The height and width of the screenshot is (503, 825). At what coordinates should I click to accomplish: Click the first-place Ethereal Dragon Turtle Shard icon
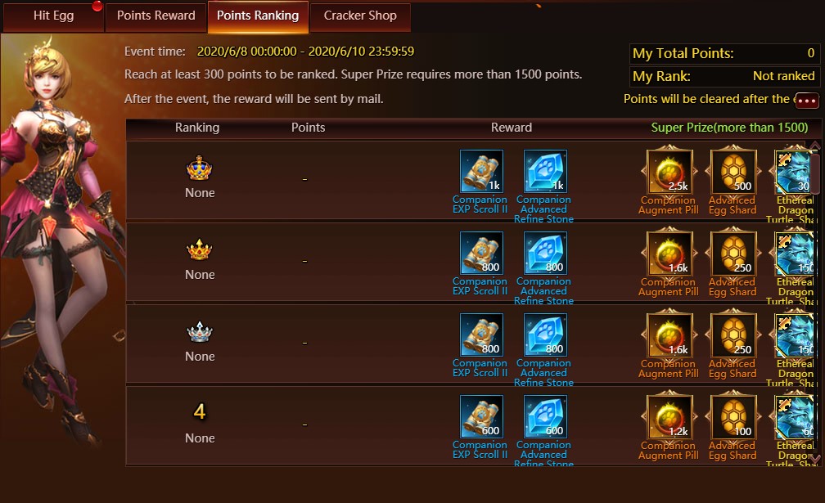tap(793, 171)
